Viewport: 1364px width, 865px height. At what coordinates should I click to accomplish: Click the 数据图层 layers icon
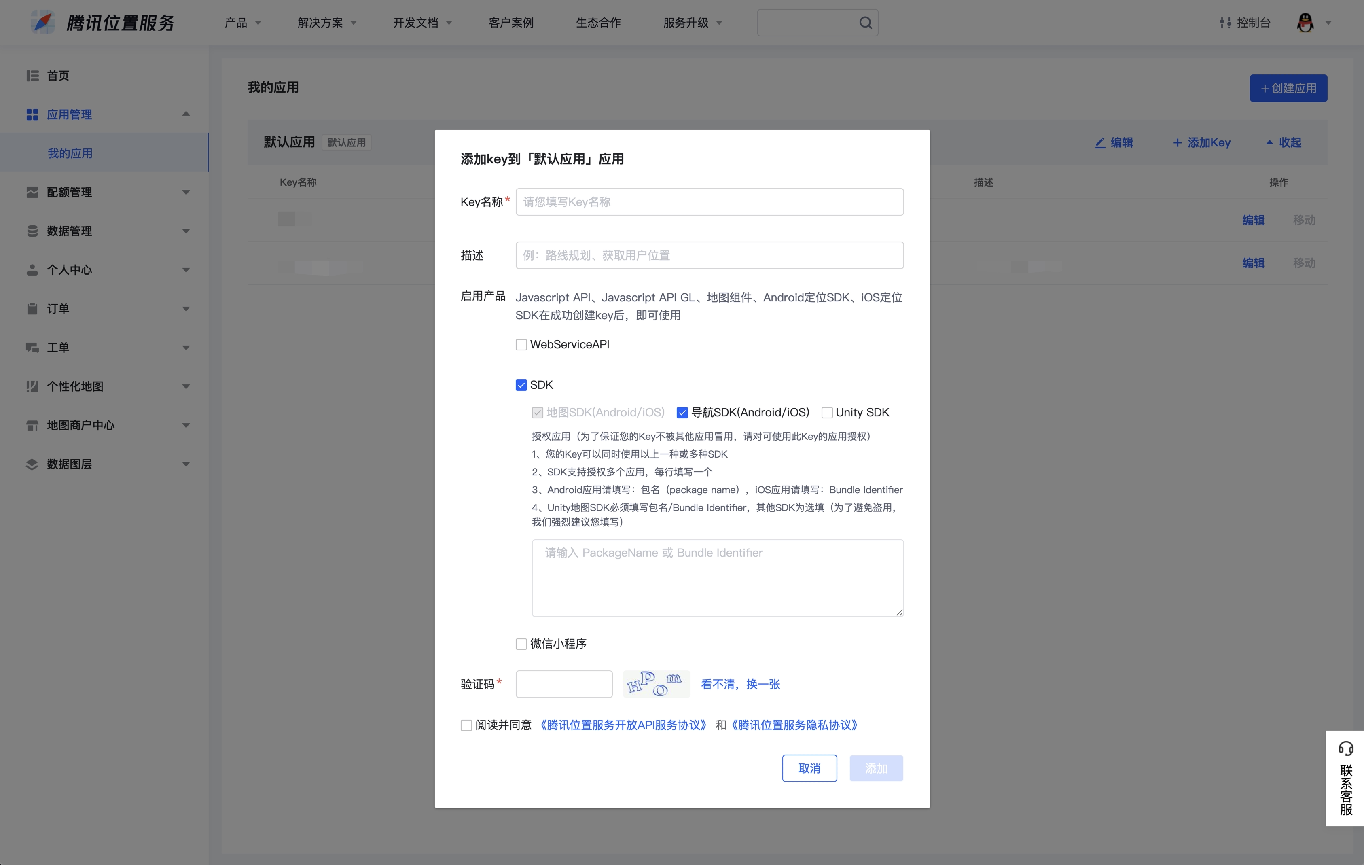32,464
